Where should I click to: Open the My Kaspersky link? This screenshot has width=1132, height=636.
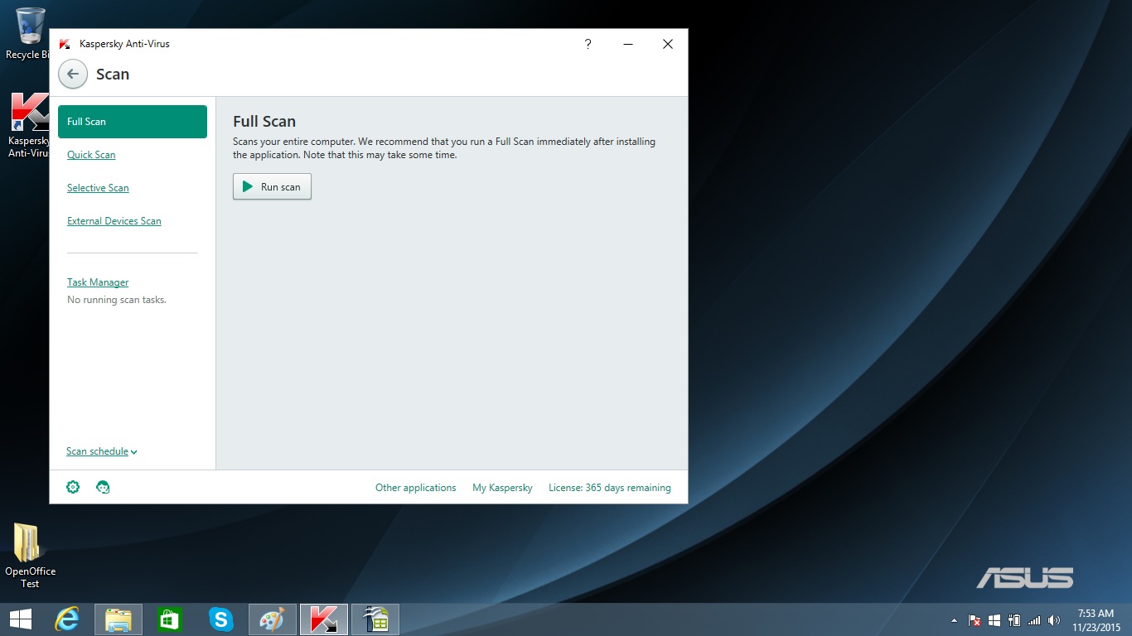tap(502, 488)
